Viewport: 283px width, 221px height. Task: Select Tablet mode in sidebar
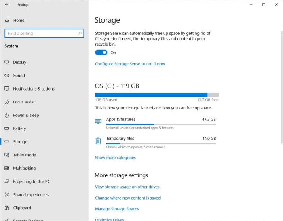[24, 155]
